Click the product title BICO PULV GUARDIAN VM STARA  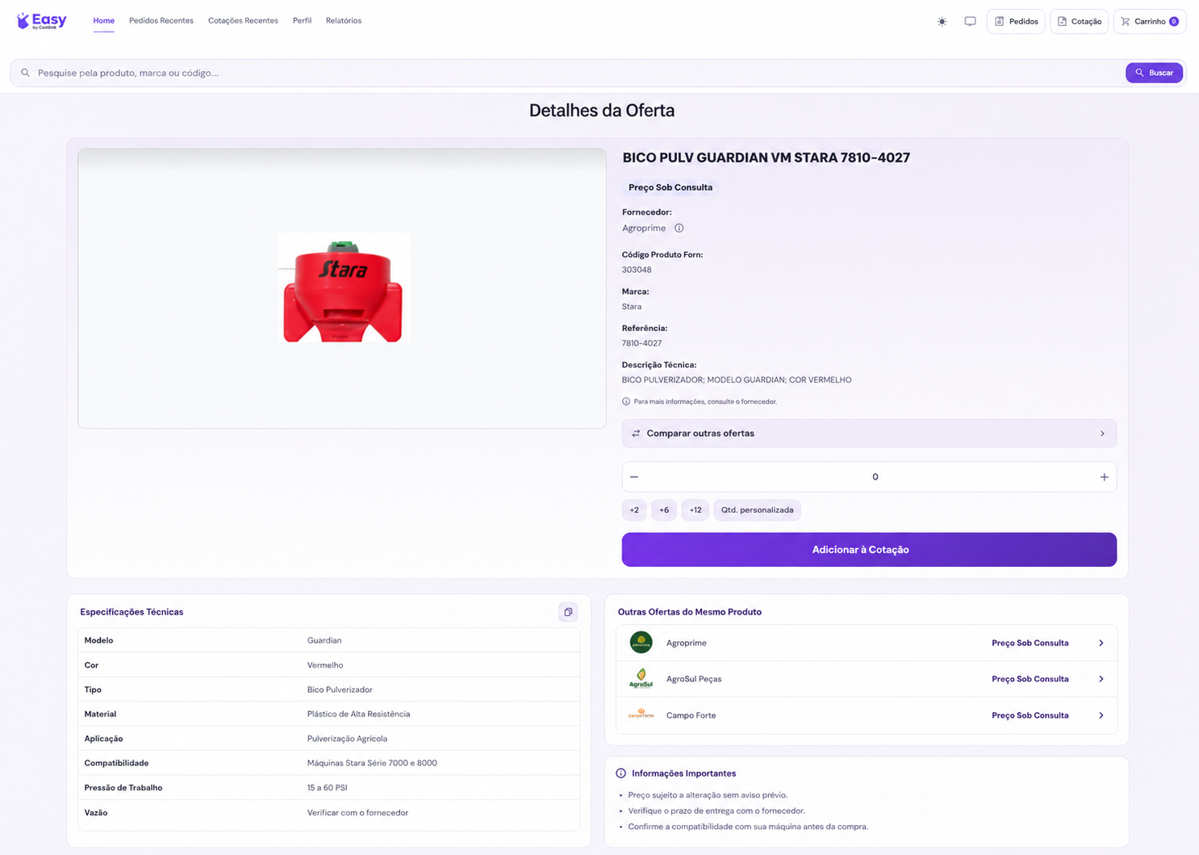tap(766, 157)
